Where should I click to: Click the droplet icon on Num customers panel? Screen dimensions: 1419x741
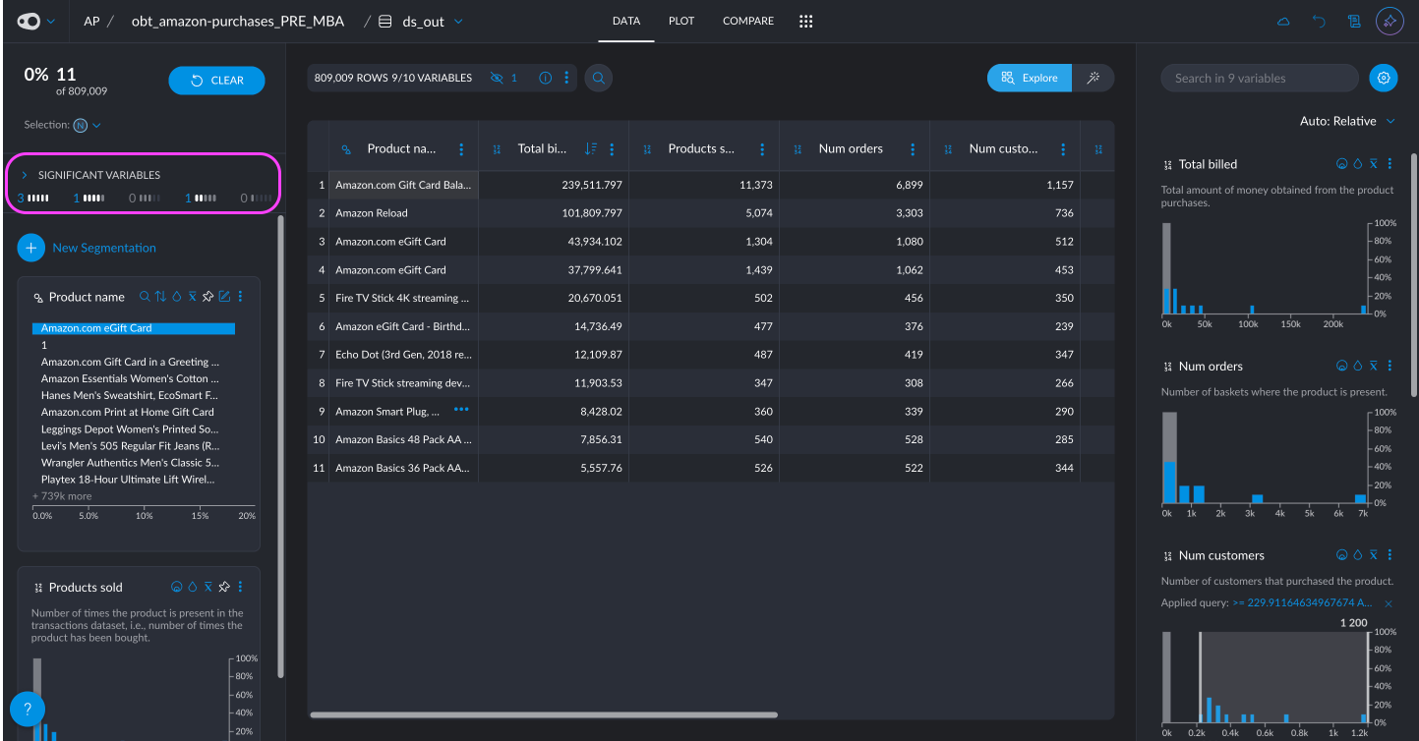(x=1358, y=555)
